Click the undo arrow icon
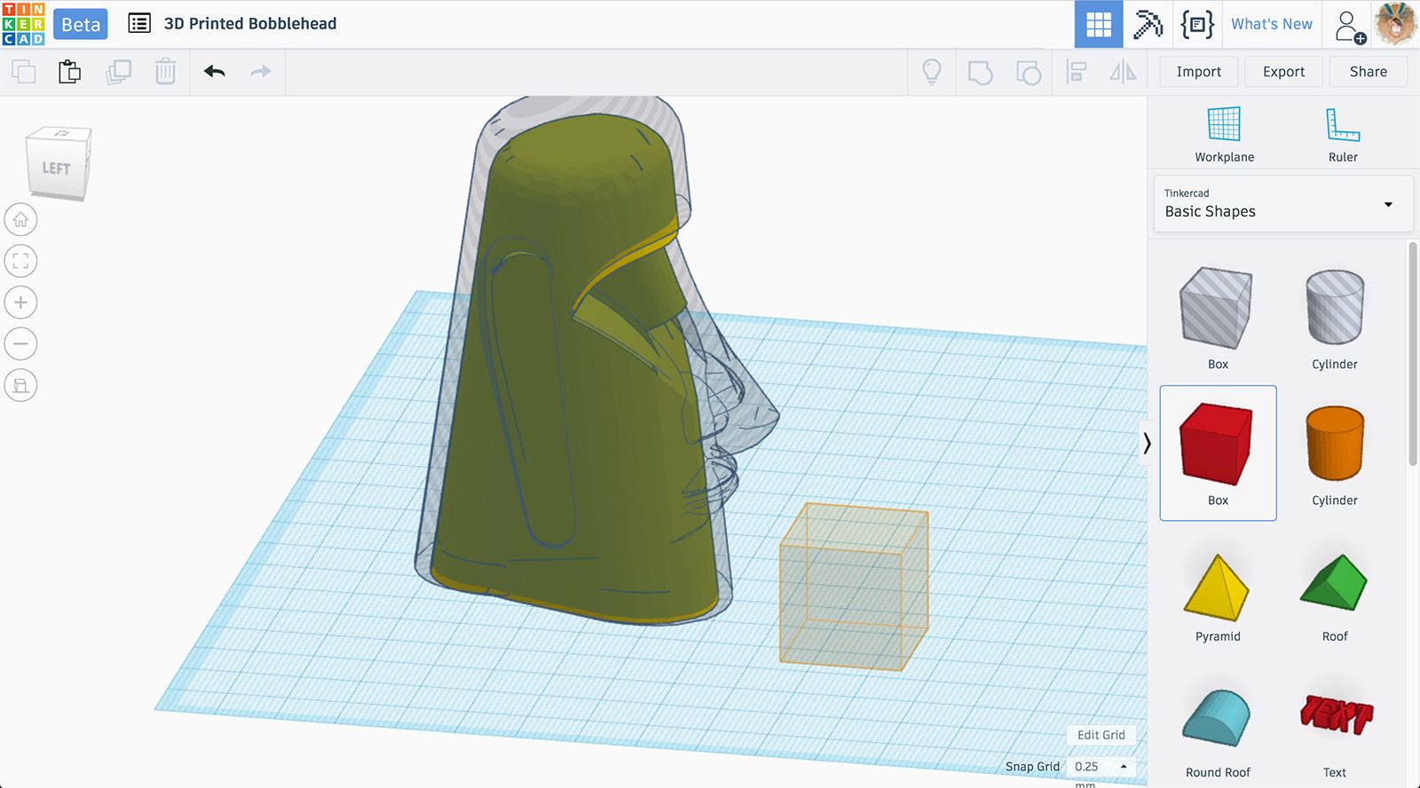Image resolution: width=1420 pixels, height=788 pixels. tap(214, 72)
